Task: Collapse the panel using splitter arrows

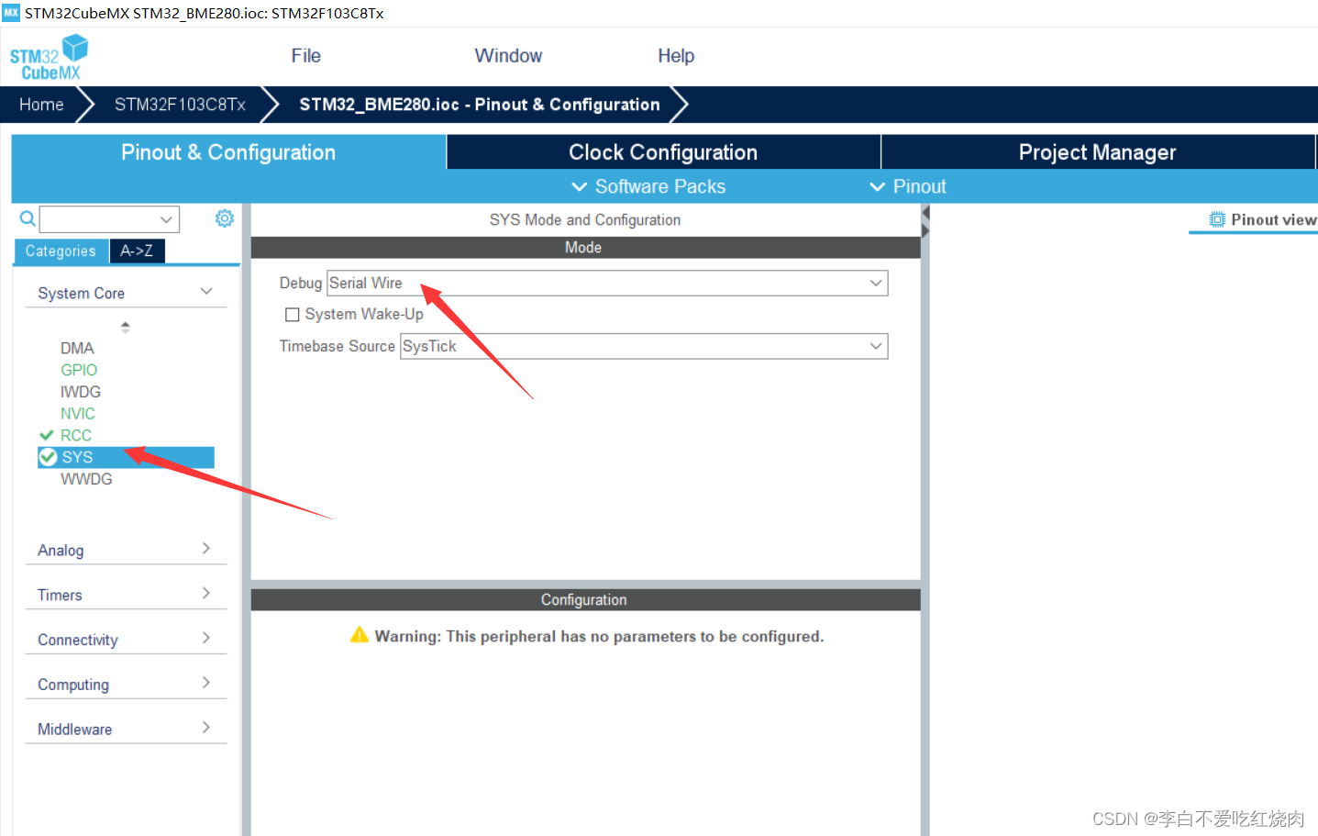Action: (x=925, y=221)
